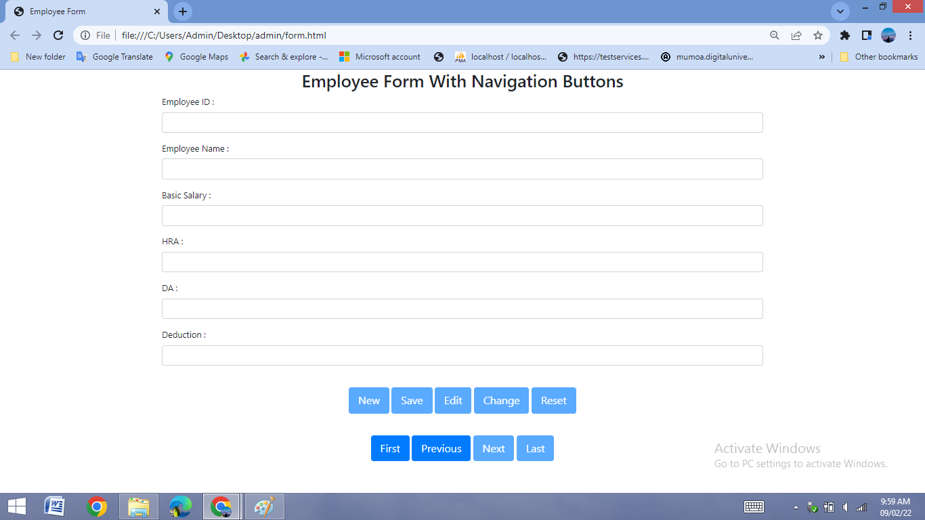Open Microsoft Edge from the taskbar
This screenshot has height=520, width=925.
180,506
